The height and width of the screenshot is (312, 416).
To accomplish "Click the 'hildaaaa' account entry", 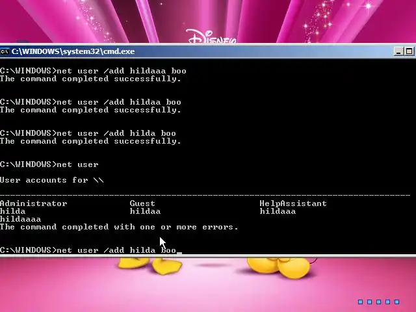I will (x=20, y=219).
